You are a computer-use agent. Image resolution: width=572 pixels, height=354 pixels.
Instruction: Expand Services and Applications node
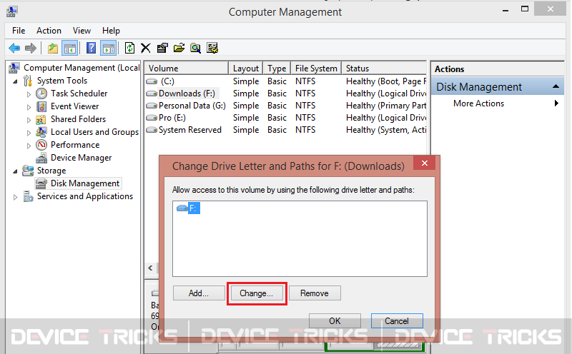(x=16, y=196)
